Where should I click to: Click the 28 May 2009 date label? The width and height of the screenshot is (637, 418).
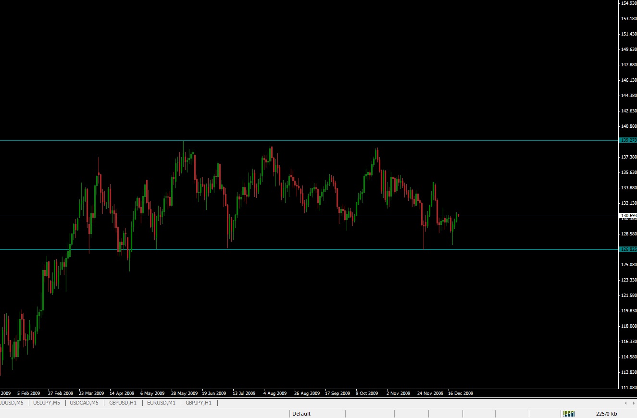coord(184,393)
